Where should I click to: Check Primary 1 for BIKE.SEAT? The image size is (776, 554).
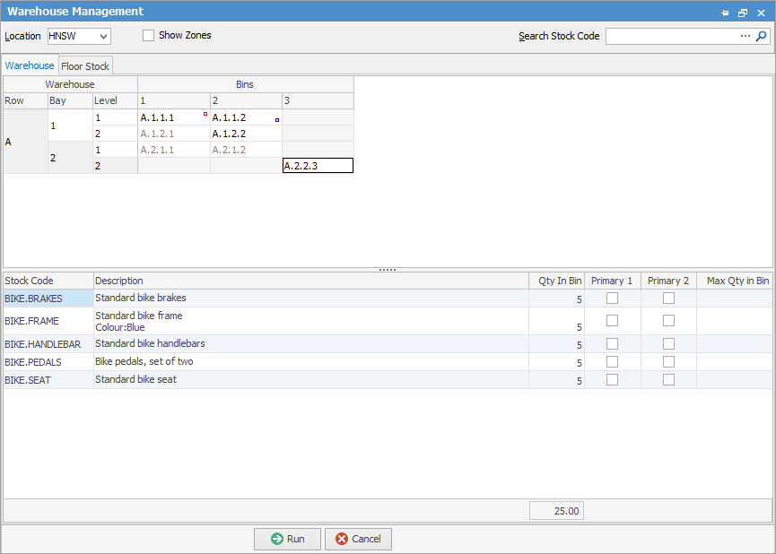tap(613, 379)
